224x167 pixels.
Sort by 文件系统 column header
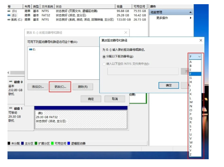pyautogui.click(x=48, y=6)
